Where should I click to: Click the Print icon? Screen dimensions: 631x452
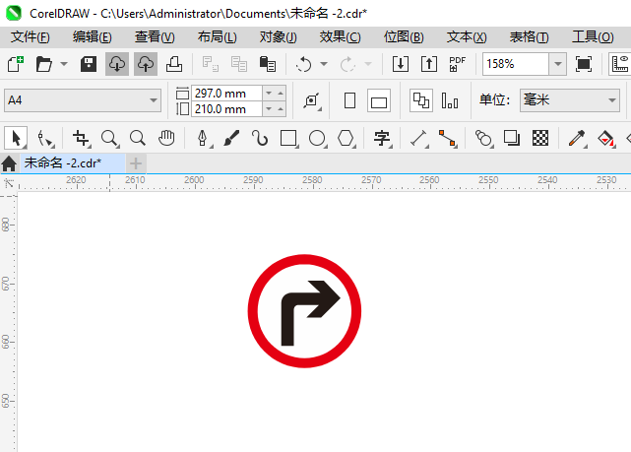coord(173,64)
